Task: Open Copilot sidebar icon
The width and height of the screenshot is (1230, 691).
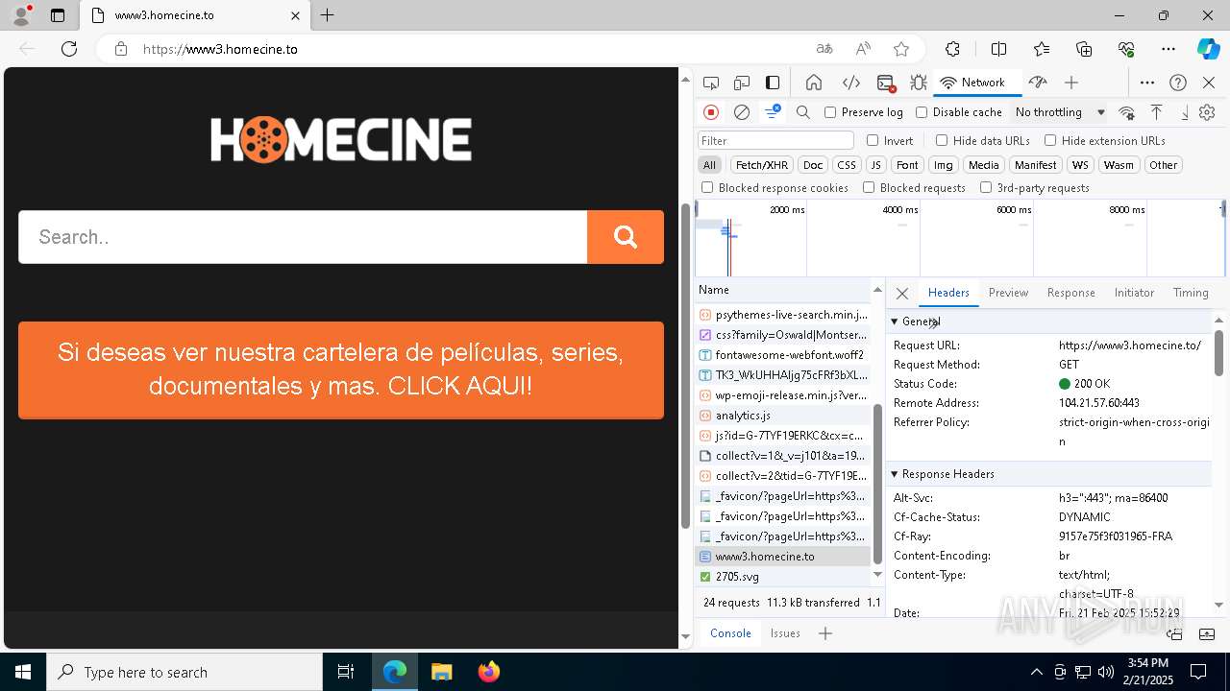Action: (x=1208, y=49)
